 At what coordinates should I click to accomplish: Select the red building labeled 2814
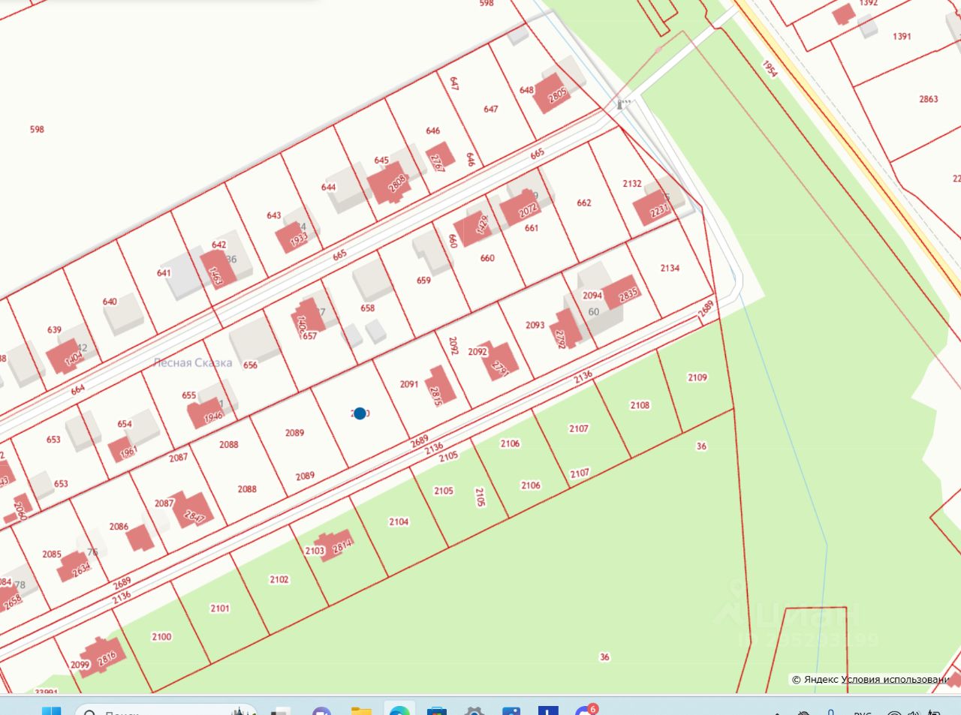click(335, 545)
